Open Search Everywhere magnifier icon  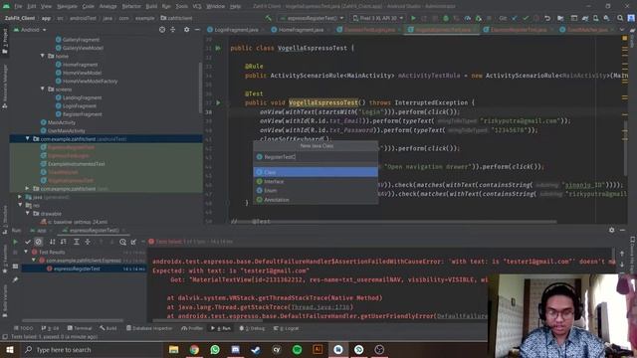click(x=620, y=18)
